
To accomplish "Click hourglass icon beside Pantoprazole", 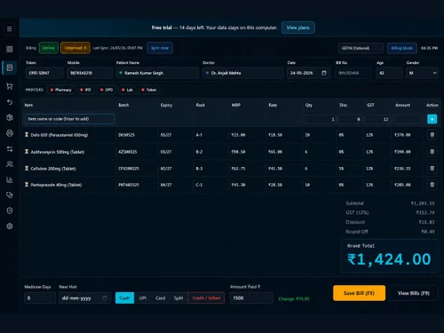I will coord(27,185).
